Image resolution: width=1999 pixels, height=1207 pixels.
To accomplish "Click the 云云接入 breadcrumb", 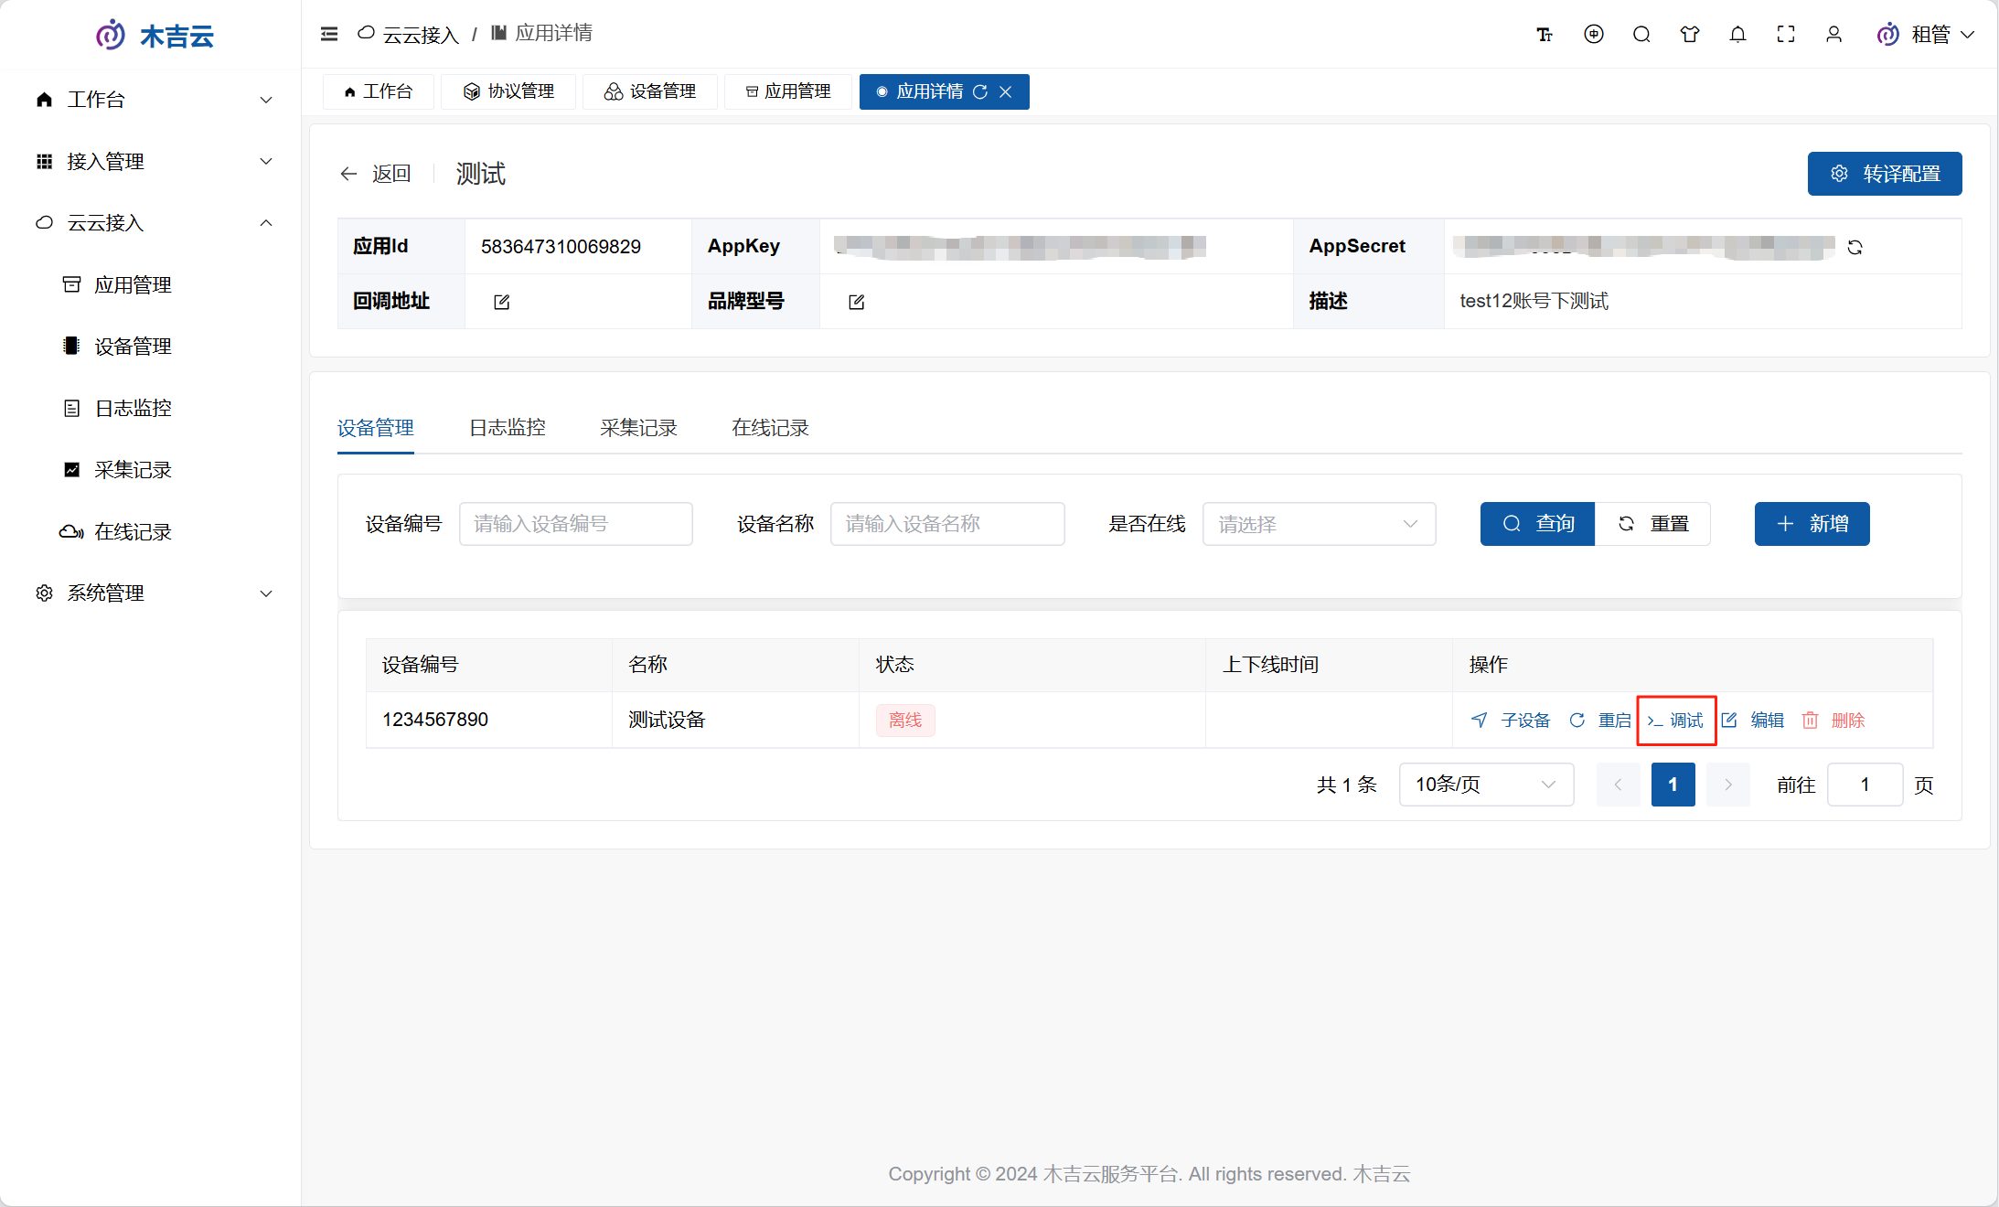I will point(408,34).
